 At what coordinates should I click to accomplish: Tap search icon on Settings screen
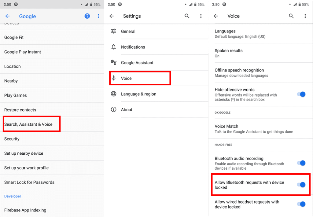pyautogui.click(x=187, y=16)
